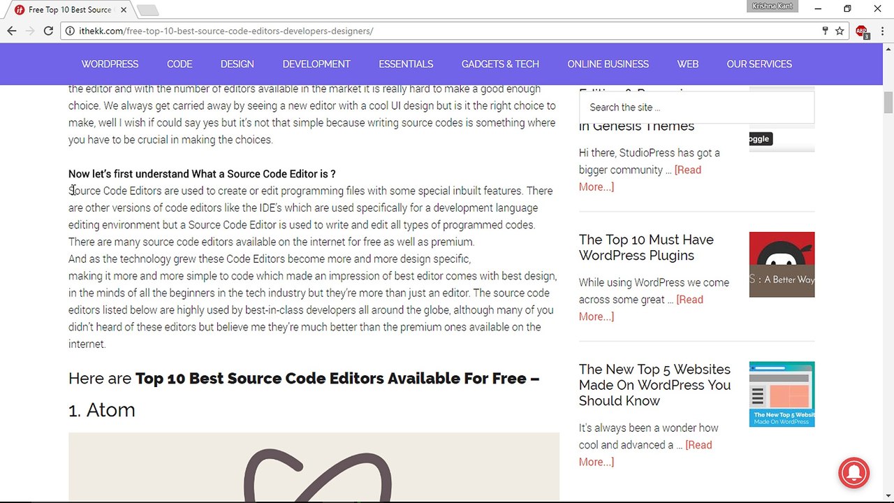The width and height of the screenshot is (894, 503).
Task: Close the 'Free Top 10 Best Source' tab
Action: tap(122, 10)
